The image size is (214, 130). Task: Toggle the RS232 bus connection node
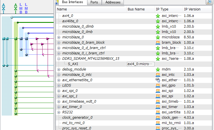(x=16, y=113)
